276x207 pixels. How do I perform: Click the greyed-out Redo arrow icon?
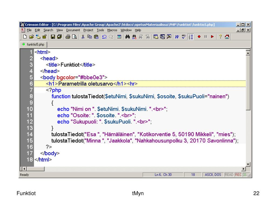coord(111,37)
